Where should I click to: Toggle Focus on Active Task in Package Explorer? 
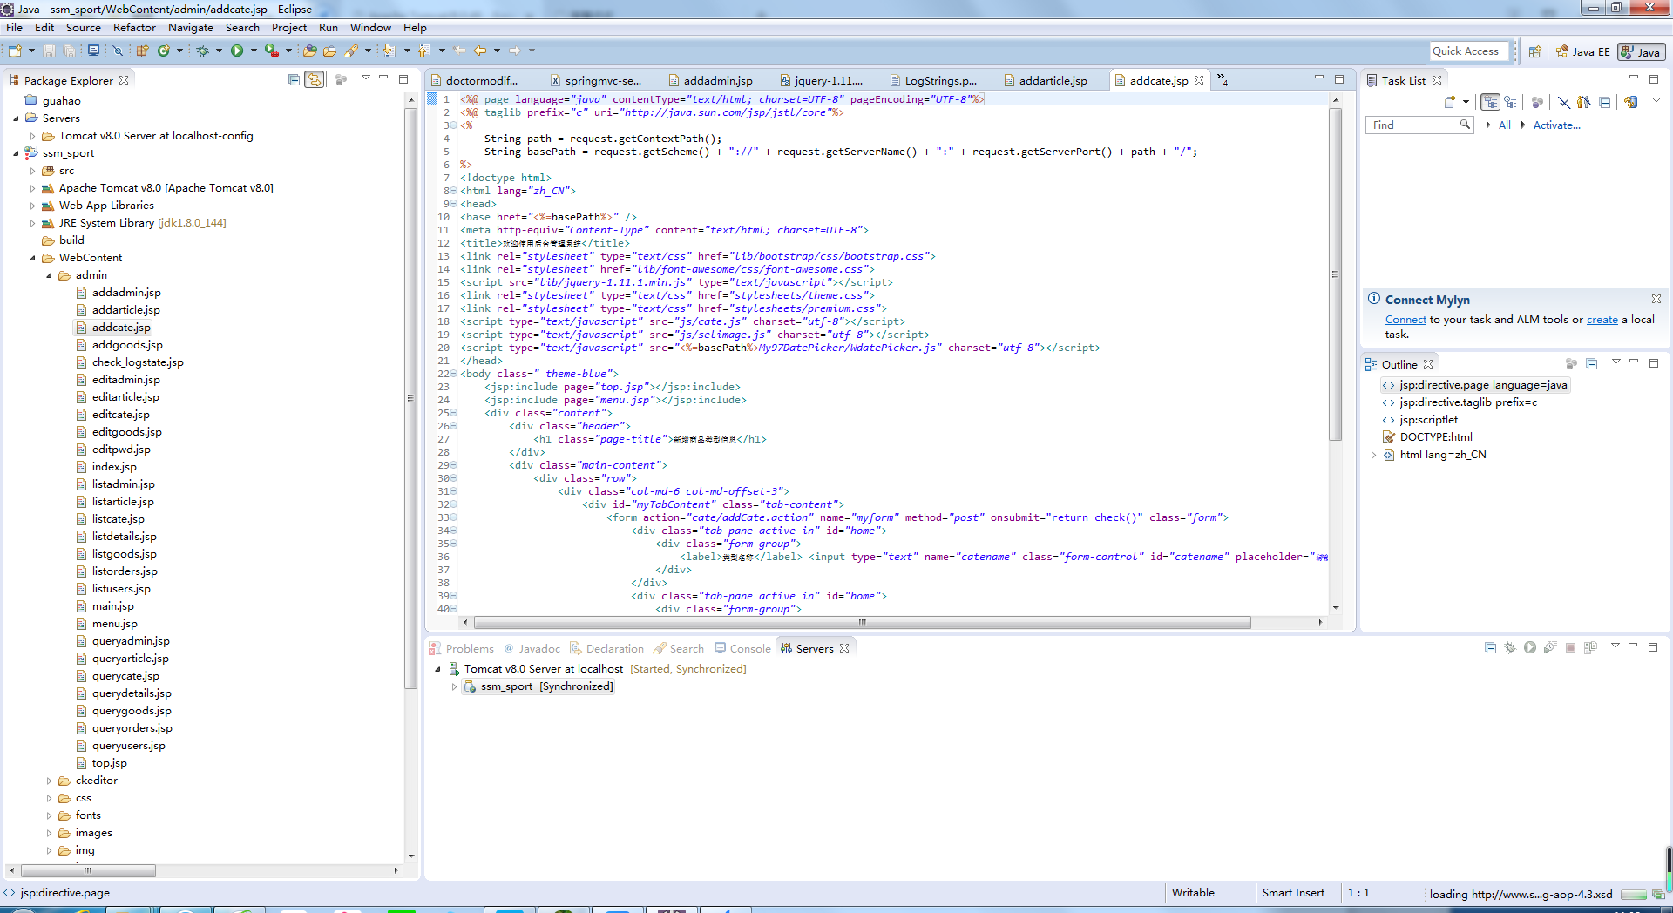tap(342, 79)
